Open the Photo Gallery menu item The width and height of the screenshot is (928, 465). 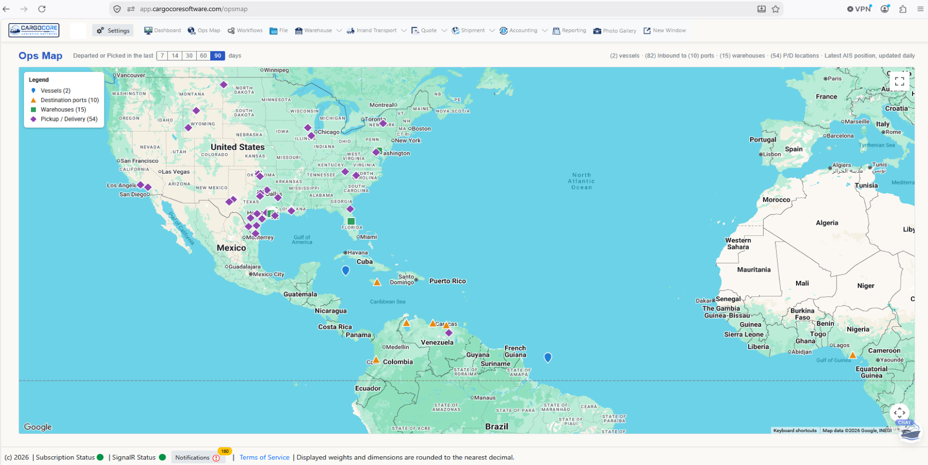pyautogui.click(x=615, y=31)
